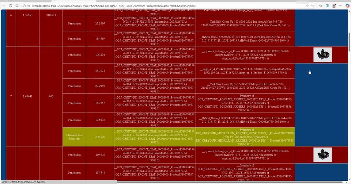This screenshot has width=351, height=184.
Task: Click FRONT_SEAT product text in 16.7967 row
Action: tap(155, 103)
